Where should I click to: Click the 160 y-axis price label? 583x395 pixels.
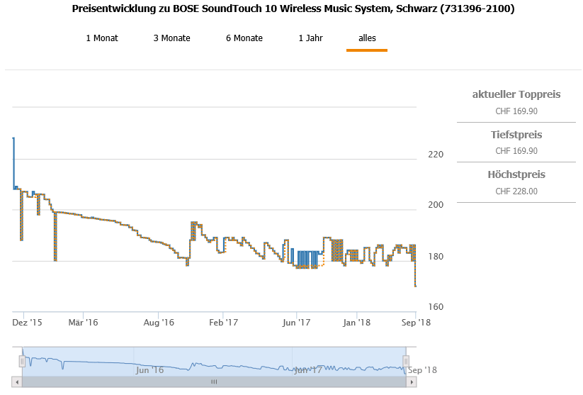436,307
